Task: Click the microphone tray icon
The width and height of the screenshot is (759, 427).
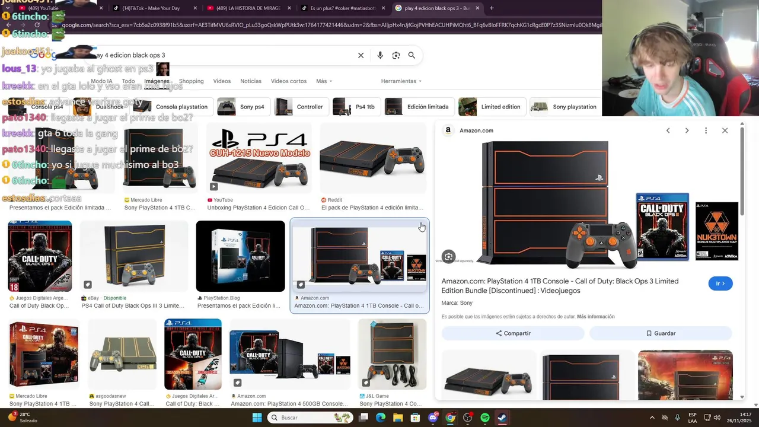Action: [x=665, y=418]
